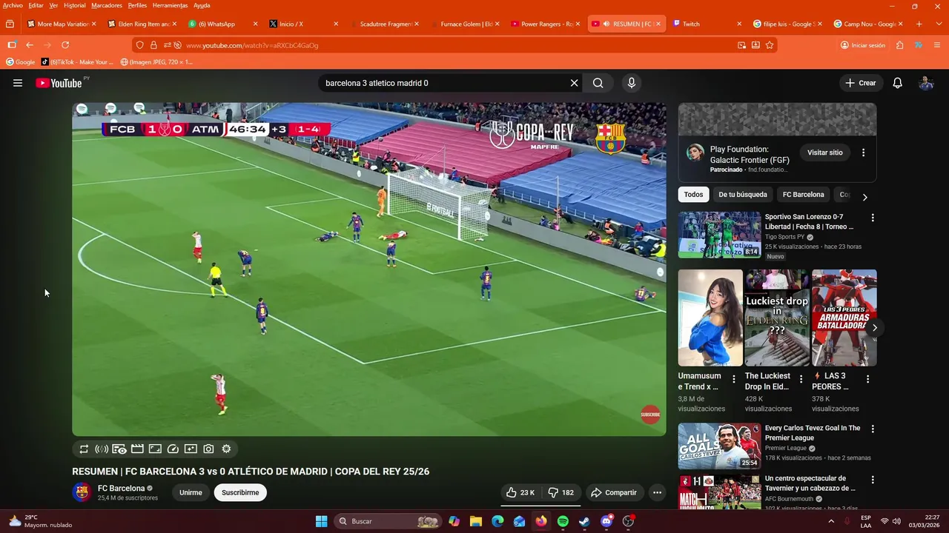Open Every Carlos Tevez Goal video title
949x533 pixels.
pyautogui.click(x=813, y=433)
